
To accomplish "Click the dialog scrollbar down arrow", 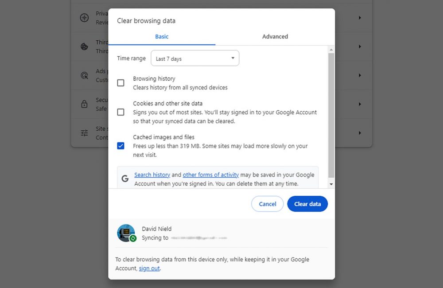I will (331, 184).
